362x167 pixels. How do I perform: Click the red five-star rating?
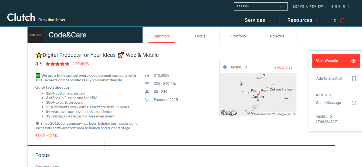point(57,64)
